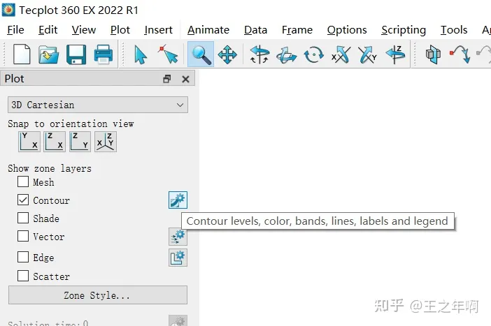
Task: Enable the Scatter zone layer
Action: [23, 276]
